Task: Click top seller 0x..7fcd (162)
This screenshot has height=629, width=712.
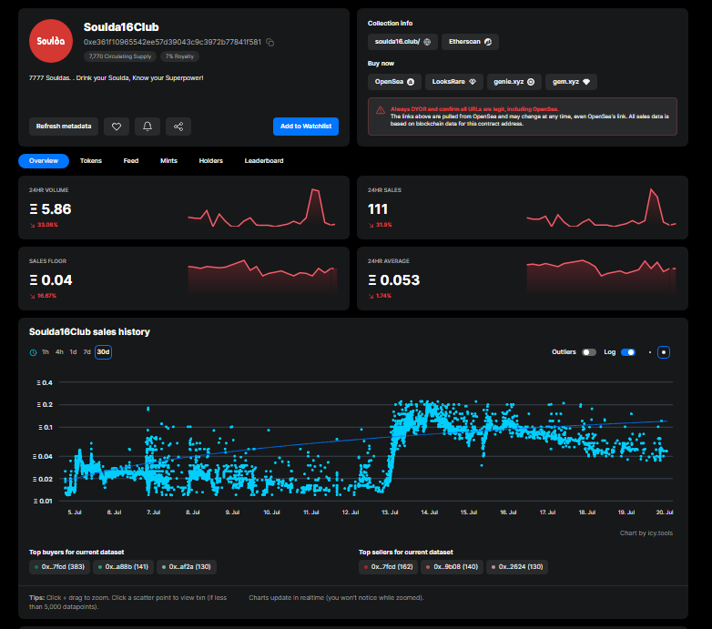Action: [x=389, y=567]
